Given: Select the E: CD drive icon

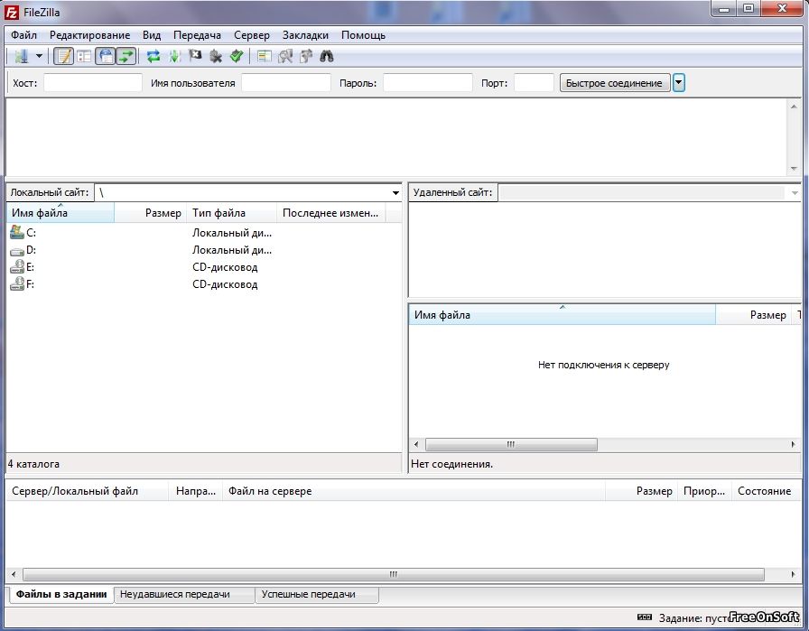Looking at the screenshot, I should (17, 267).
